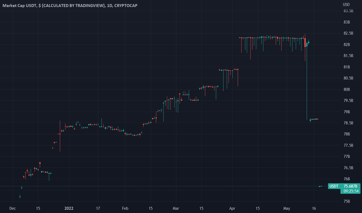Click the Apr date axis label
Screen dimensions: 362x213
pos(232,208)
